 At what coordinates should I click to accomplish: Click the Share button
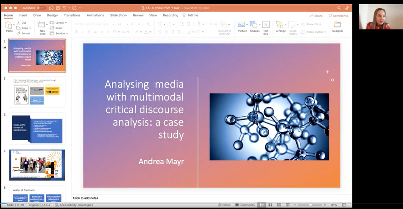point(316,16)
